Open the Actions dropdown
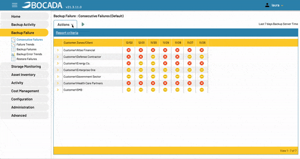Viewport: 300px width, 159px height. [65, 24]
